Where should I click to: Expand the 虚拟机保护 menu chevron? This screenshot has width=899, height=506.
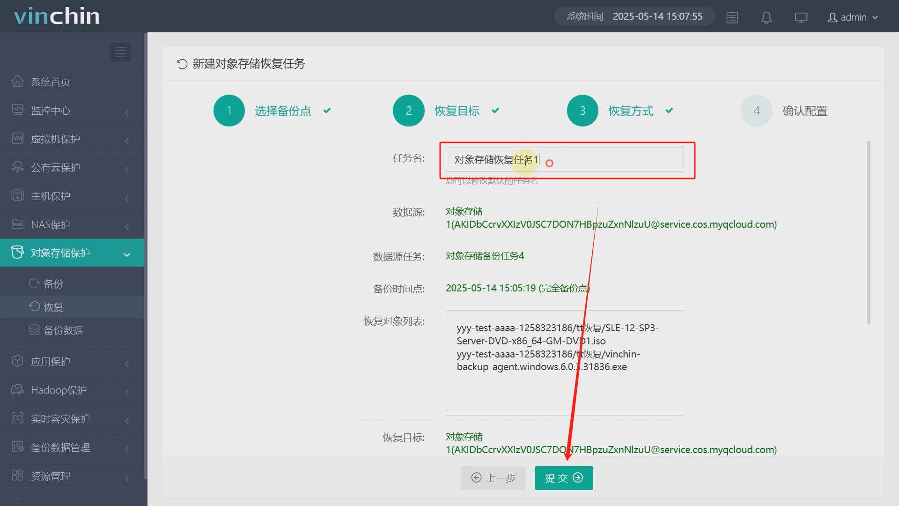point(127,141)
